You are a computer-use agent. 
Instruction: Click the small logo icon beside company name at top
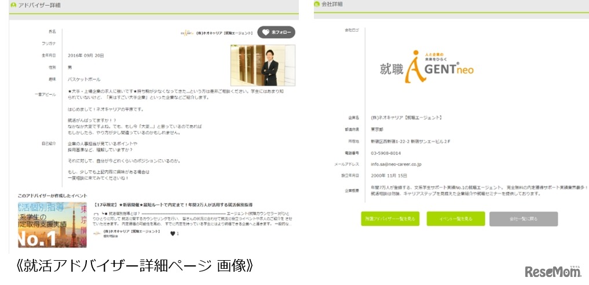[187, 33]
